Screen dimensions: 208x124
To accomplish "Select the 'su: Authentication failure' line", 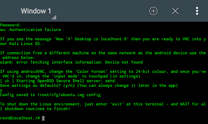I will click(31, 30).
